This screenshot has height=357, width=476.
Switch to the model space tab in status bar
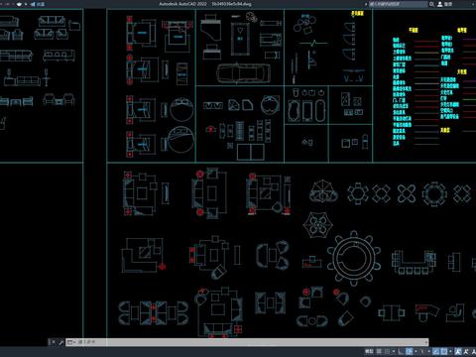point(369,351)
